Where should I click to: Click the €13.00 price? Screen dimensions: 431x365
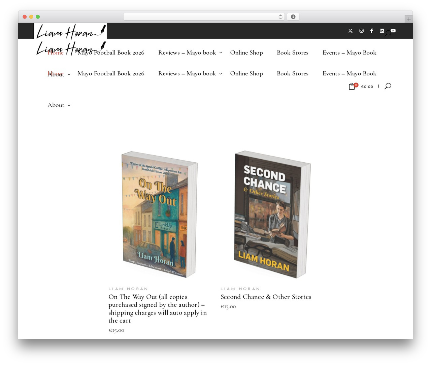pyautogui.click(x=228, y=306)
